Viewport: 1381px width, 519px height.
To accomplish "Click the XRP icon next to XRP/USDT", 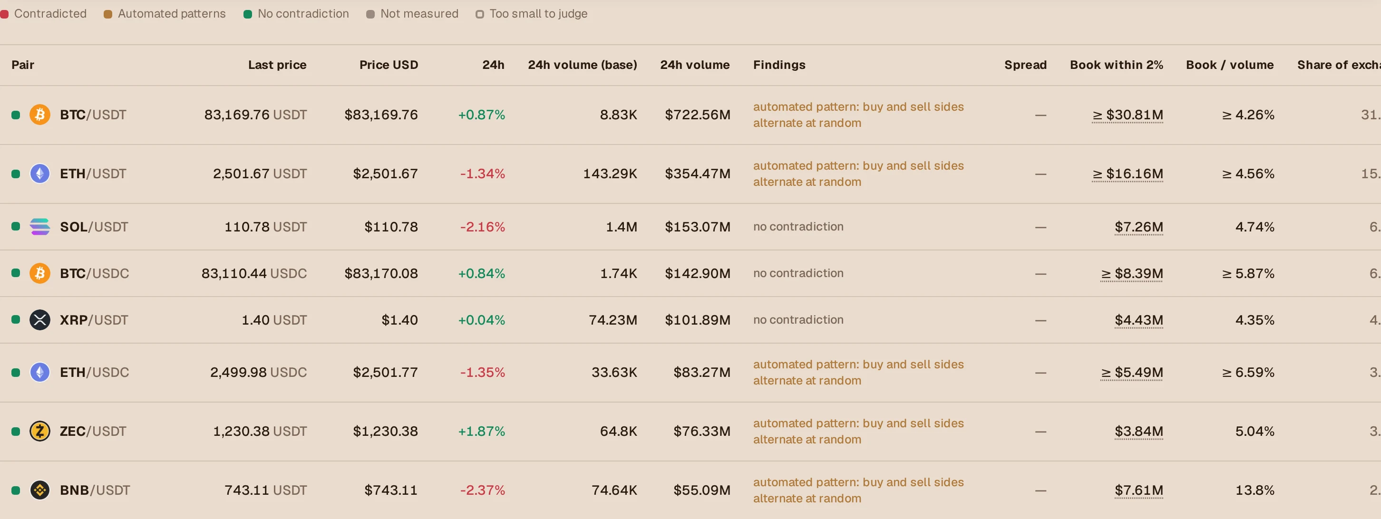I will (x=39, y=320).
